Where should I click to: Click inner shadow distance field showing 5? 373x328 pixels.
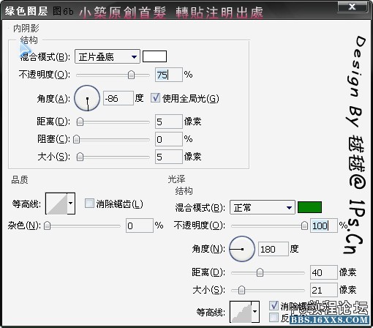click(x=169, y=122)
